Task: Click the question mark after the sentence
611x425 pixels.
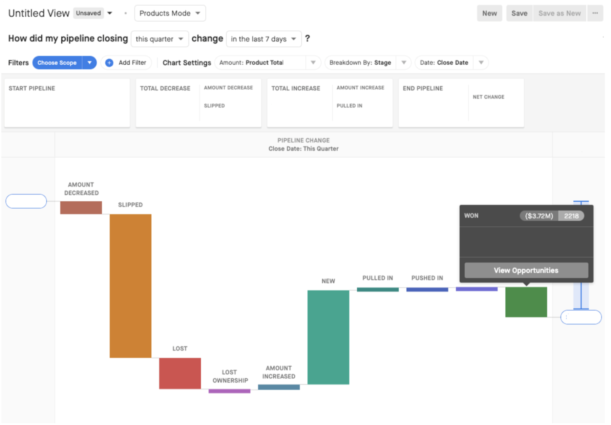Action: [307, 39]
